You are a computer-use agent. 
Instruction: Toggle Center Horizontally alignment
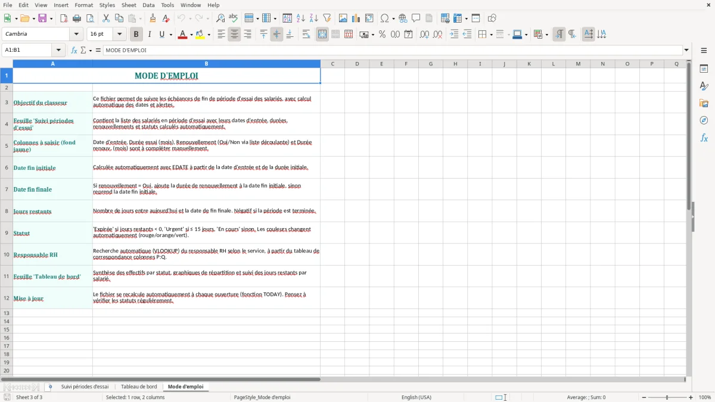point(234,35)
